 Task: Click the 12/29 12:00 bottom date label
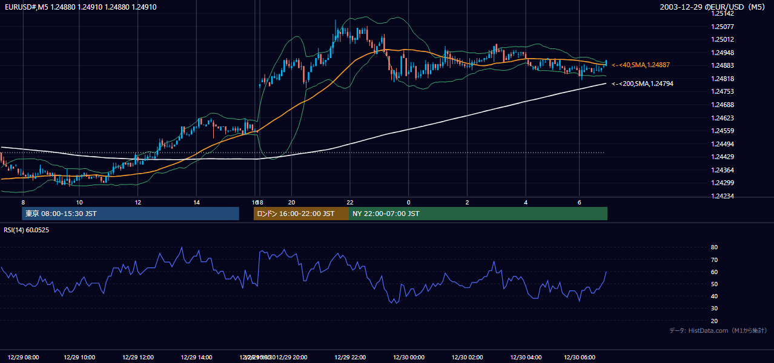click(x=138, y=357)
